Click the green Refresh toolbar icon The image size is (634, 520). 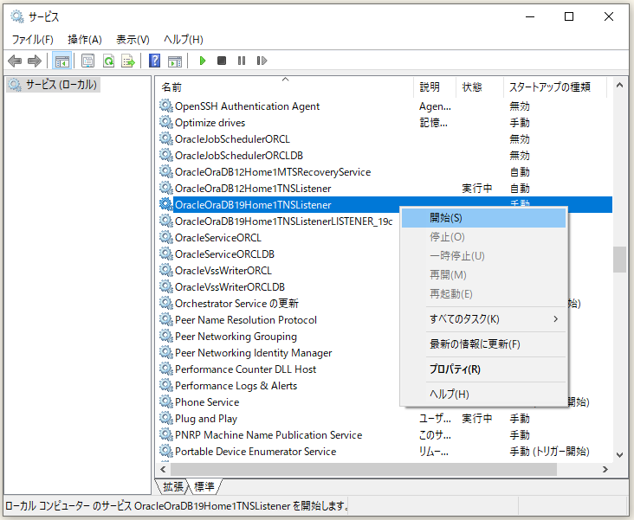tap(108, 61)
